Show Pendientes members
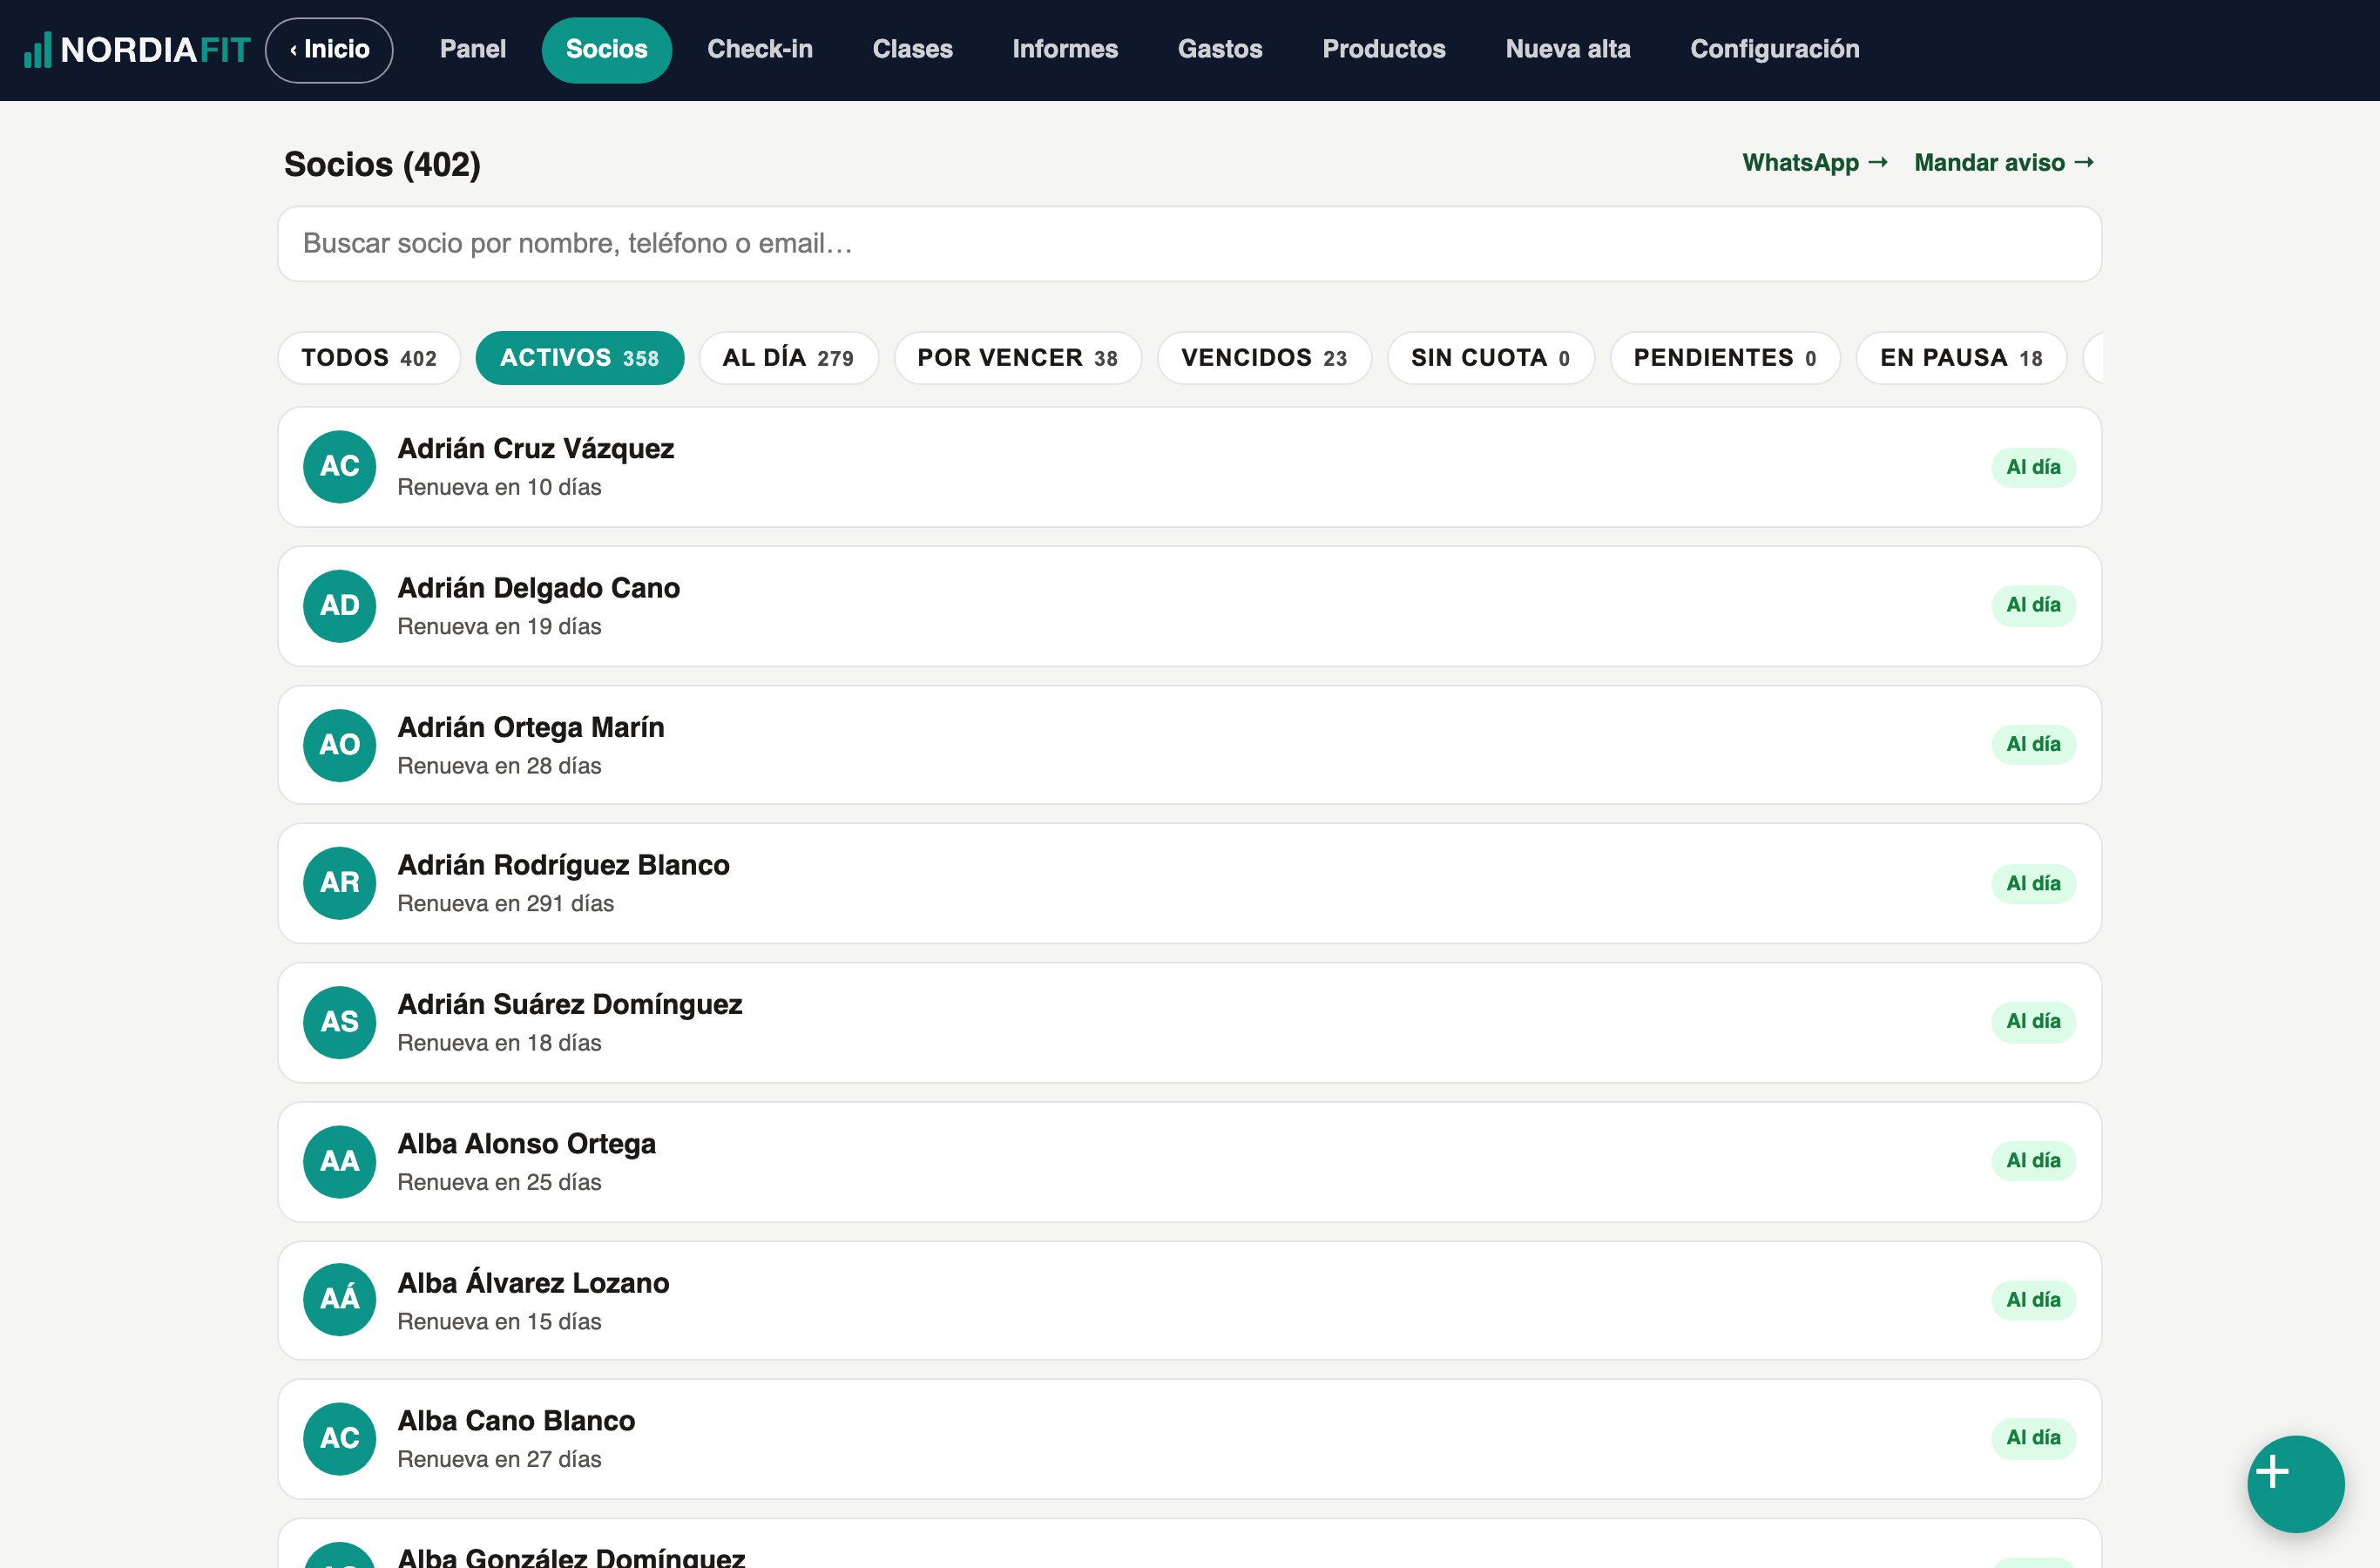This screenshot has width=2380, height=1568. (1725, 358)
